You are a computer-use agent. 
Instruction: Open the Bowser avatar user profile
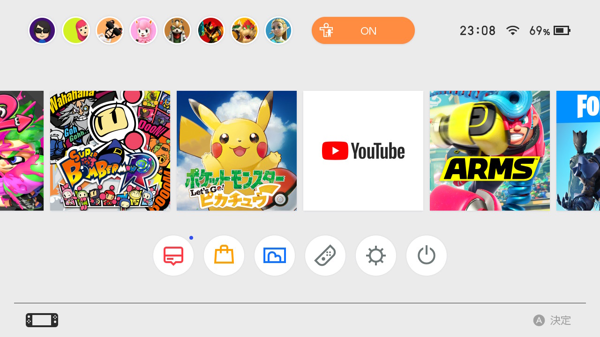point(245,30)
